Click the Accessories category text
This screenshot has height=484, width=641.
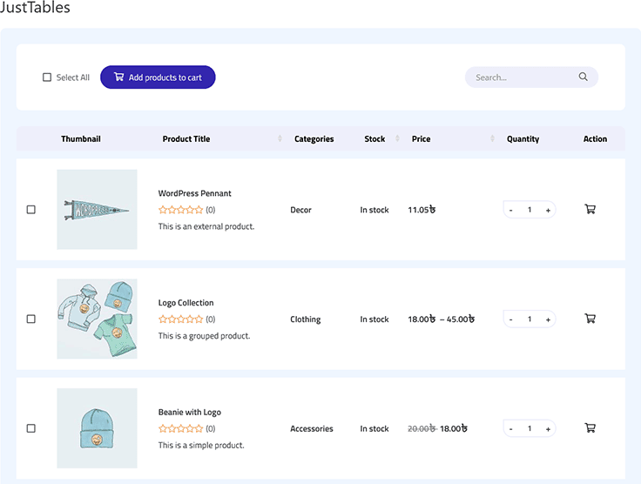point(312,429)
